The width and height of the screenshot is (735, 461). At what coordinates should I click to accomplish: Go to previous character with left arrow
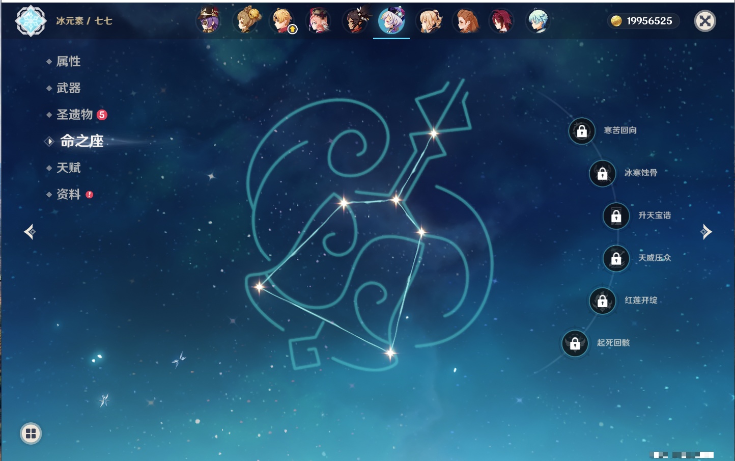click(x=30, y=232)
